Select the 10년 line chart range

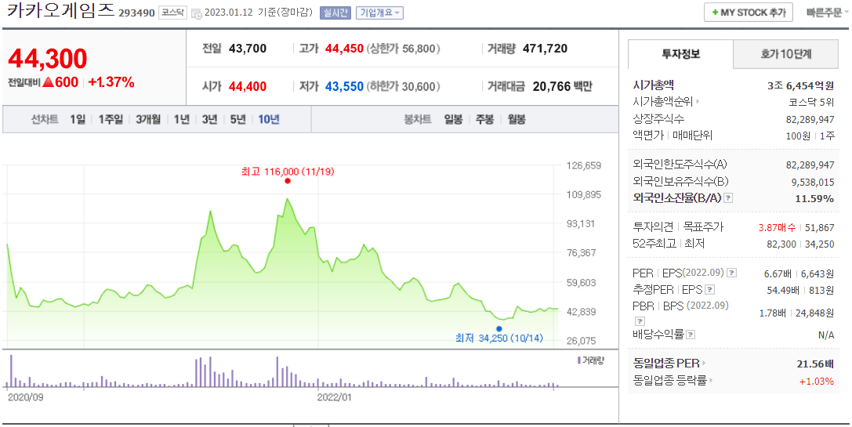pos(268,120)
